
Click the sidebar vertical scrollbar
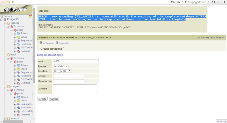(x=34, y=46)
